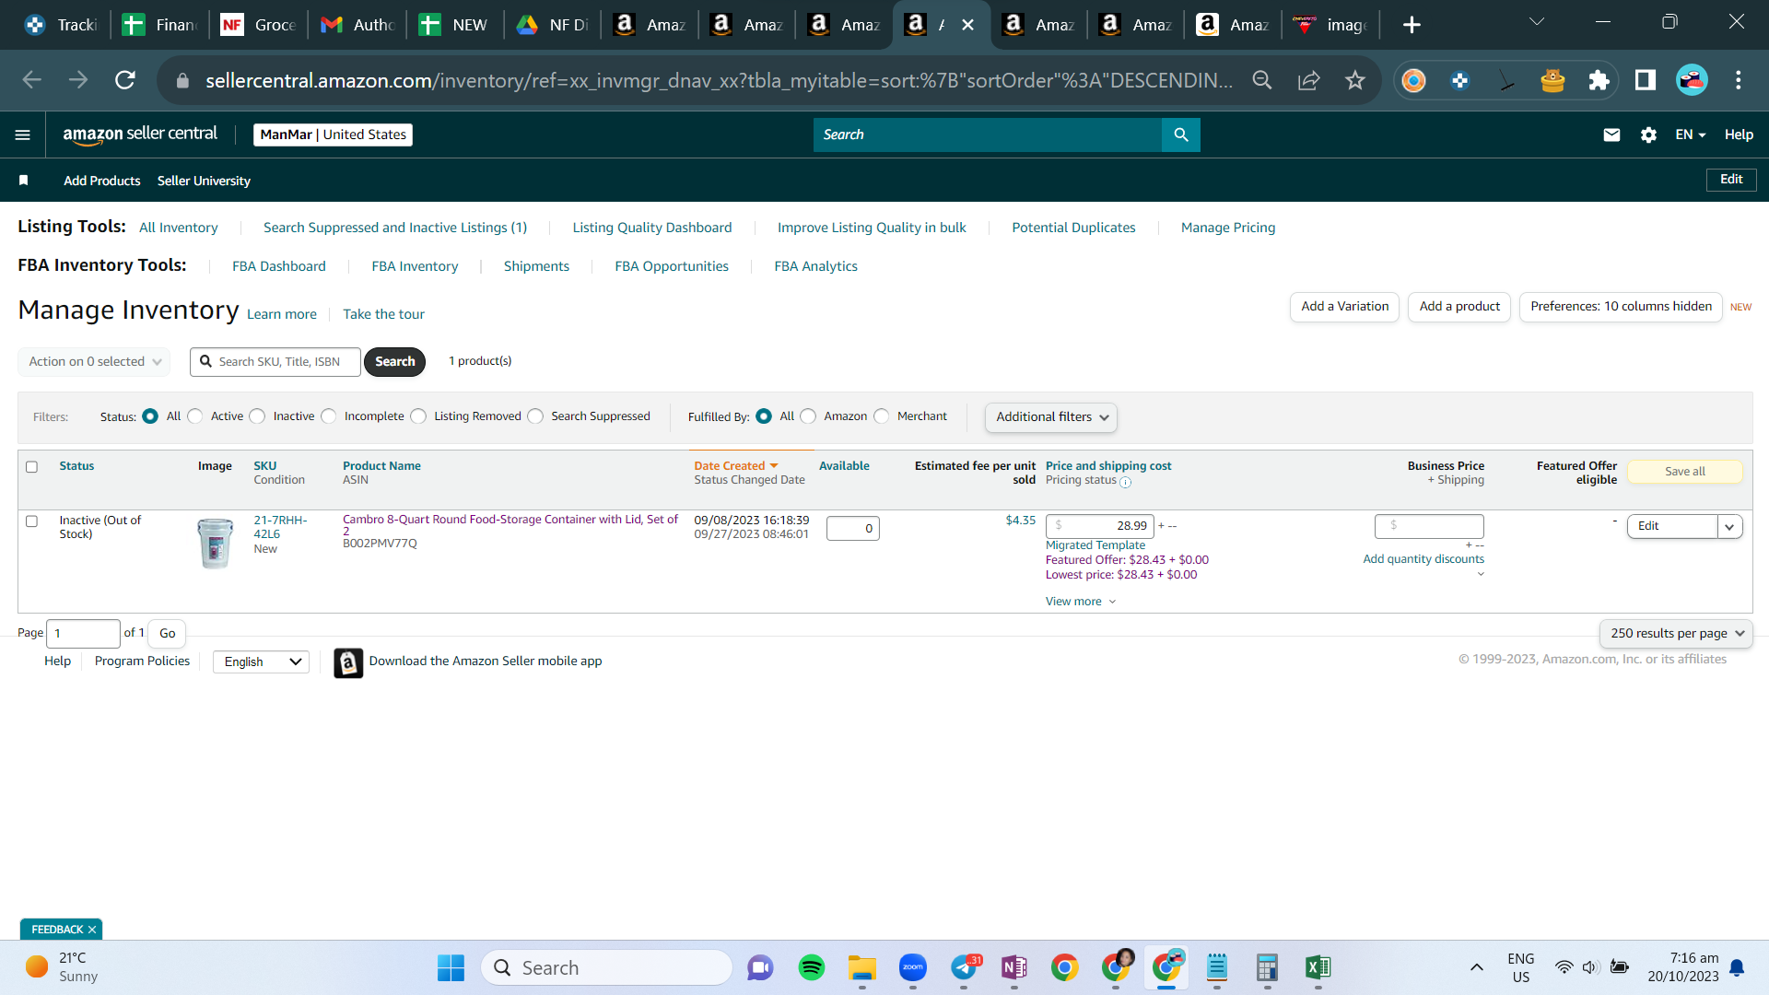
Task: Expand View more pricing details
Action: [x=1080, y=602]
